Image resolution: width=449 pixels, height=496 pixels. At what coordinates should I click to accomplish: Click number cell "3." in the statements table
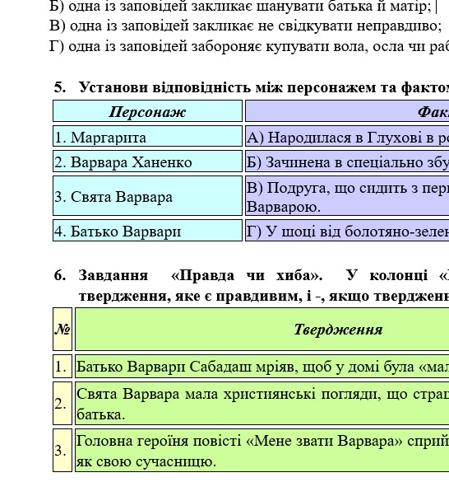62,451
